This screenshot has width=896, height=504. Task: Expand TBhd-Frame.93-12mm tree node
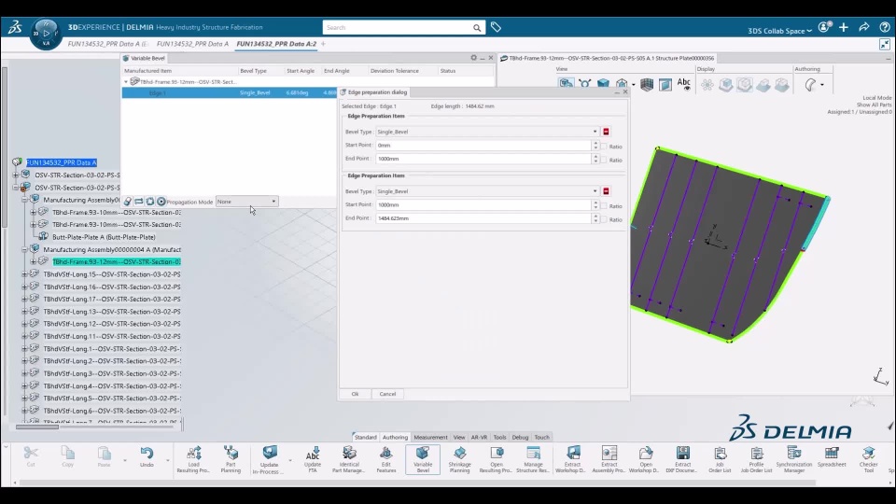click(34, 261)
